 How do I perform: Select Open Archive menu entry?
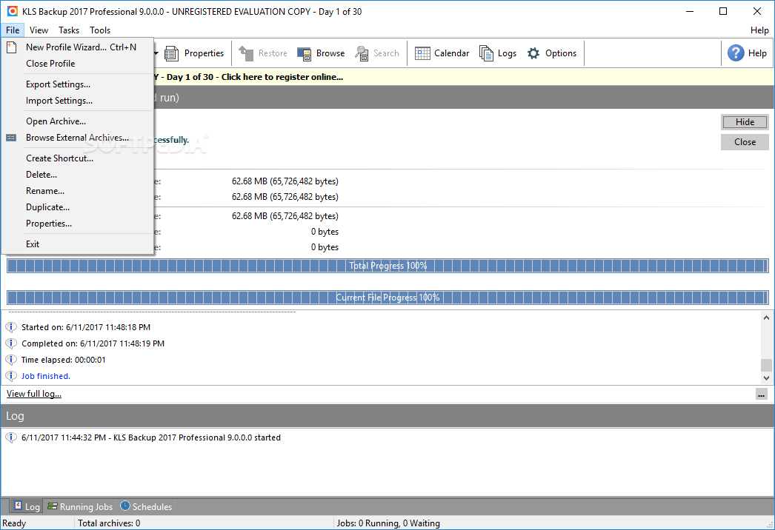click(x=78, y=121)
